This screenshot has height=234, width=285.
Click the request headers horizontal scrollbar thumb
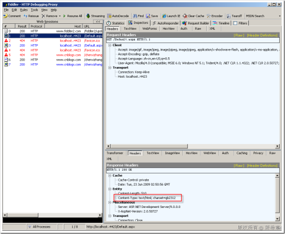click(149, 146)
